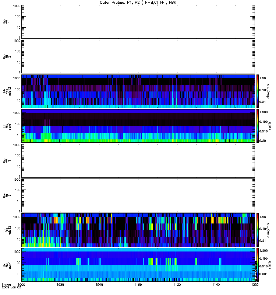Select the empty thb fff 1 panel
The height and width of the screenshot is (295, 276).
point(138,22)
